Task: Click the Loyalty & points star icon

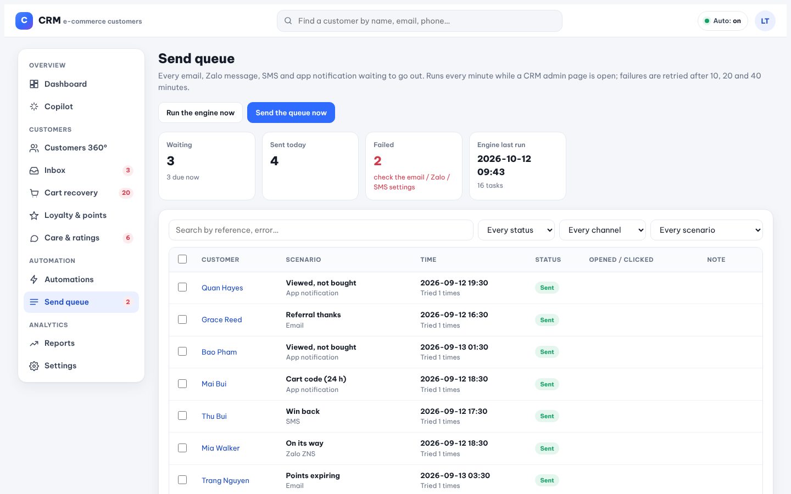Action: coord(34,215)
